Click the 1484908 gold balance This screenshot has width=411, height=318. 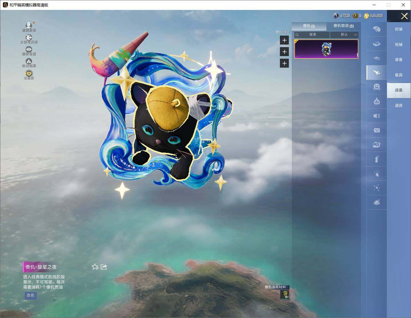coord(376,16)
